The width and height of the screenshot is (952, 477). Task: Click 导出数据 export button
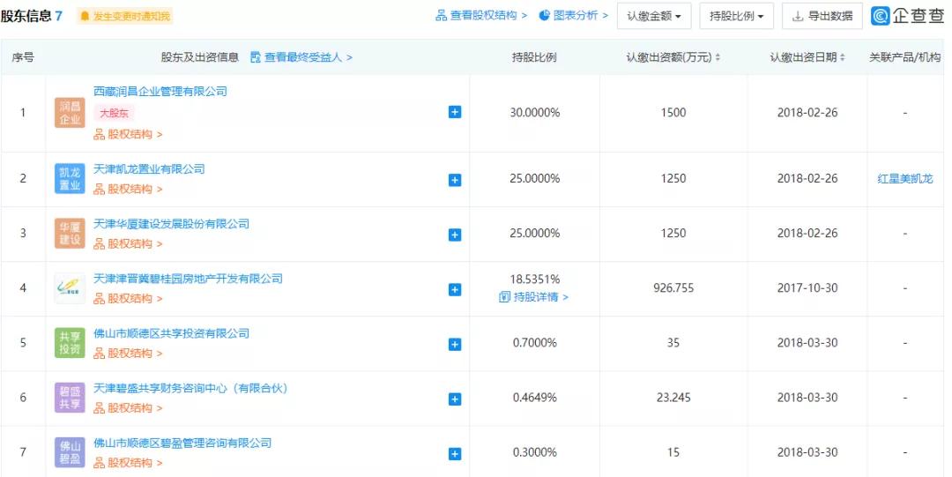822,17
